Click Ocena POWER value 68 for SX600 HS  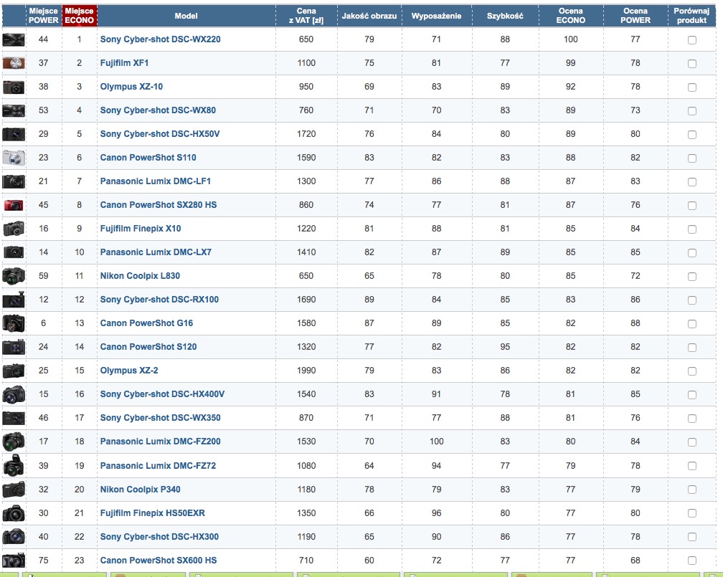635,561
